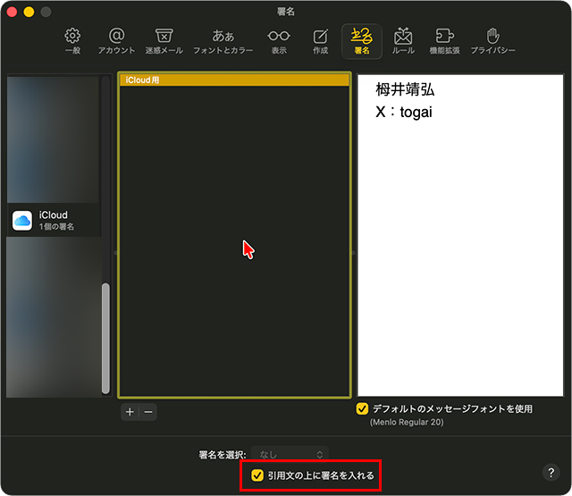Open the 機能拡張 (Extensions) pane
Screen dimensions: 572x496
[444, 41]
